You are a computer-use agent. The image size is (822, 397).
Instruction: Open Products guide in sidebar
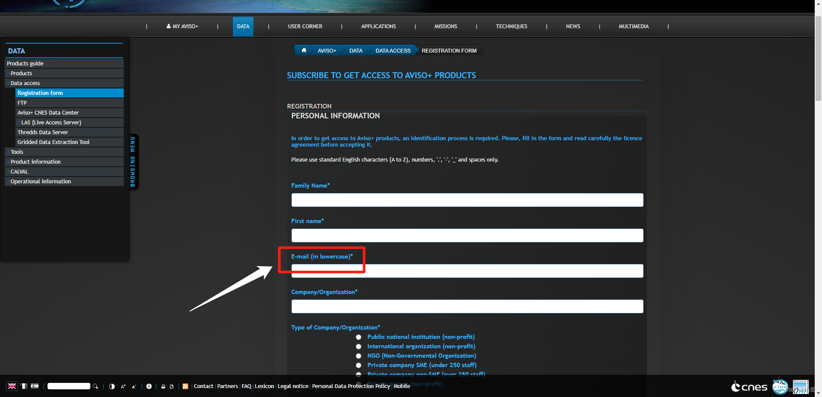(64, 63)
